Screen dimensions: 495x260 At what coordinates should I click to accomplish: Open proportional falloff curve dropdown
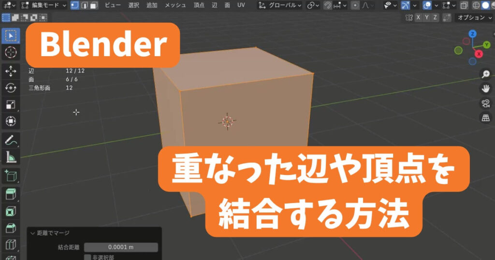367,5
